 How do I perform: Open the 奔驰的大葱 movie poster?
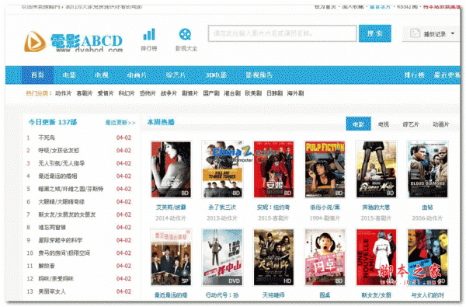click(x=376, y=169)
